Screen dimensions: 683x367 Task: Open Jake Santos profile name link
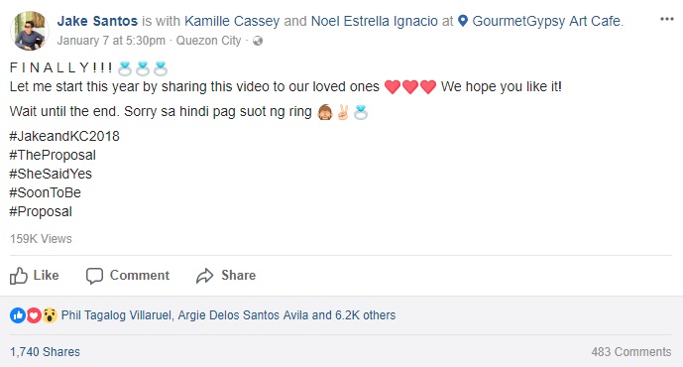97,21
